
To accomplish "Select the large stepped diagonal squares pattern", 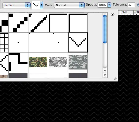I will pyautogui.click(x=19, y=23).
